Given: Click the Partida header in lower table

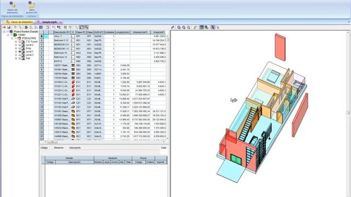Looking at the screenshot, I should click(69, 158).
